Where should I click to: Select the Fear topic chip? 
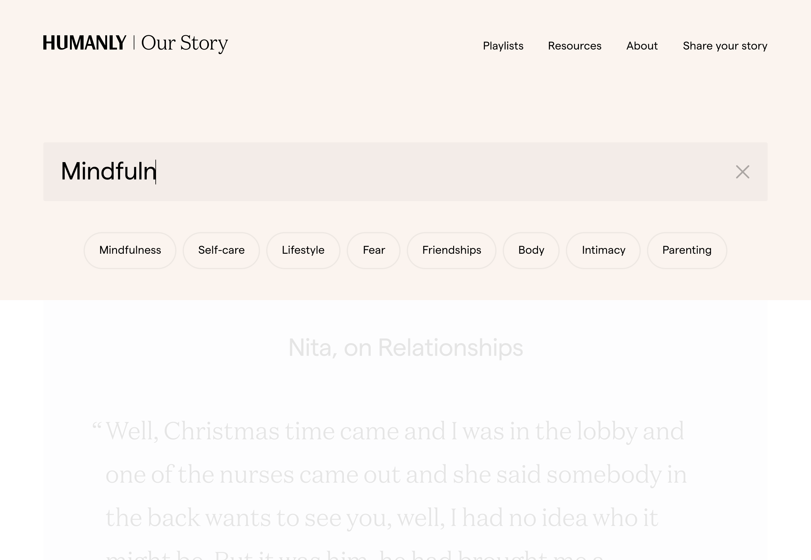click(374, 250)
